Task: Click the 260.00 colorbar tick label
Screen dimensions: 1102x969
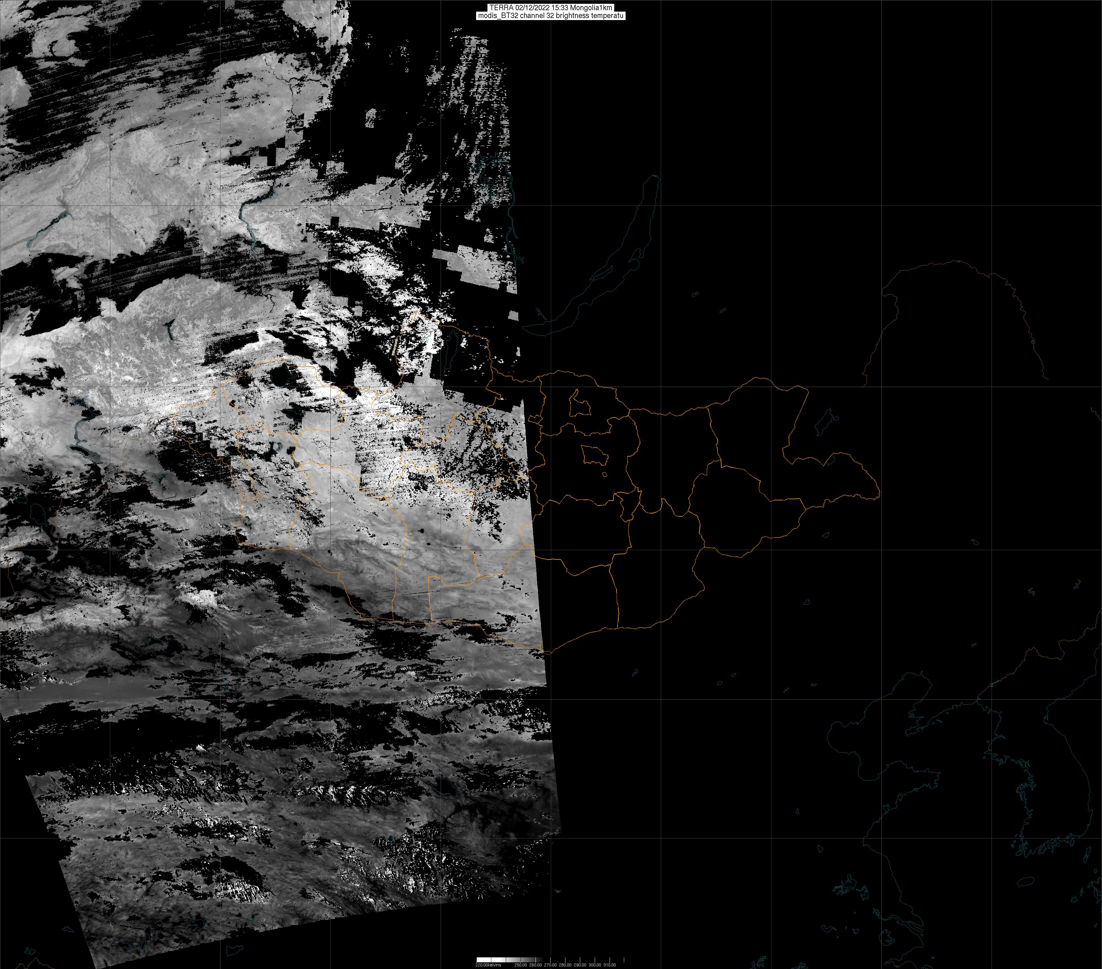Action: (x=535, y=965)
